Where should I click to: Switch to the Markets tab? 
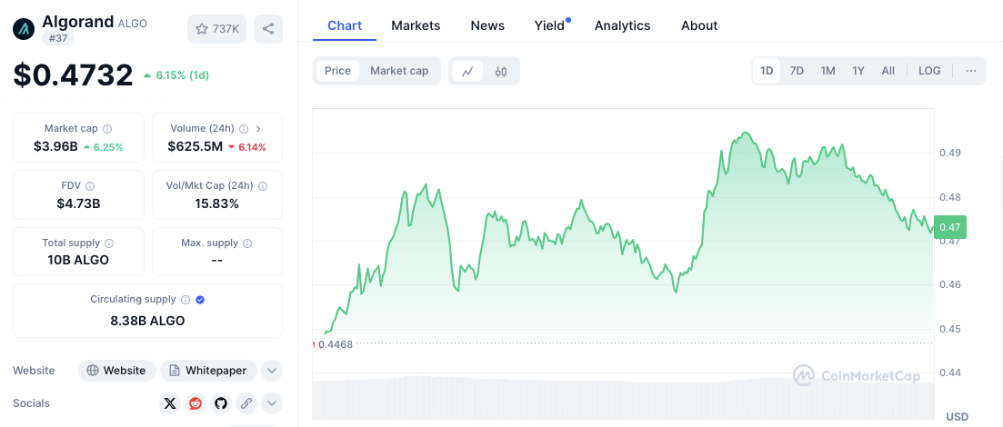tap(416, 25)
